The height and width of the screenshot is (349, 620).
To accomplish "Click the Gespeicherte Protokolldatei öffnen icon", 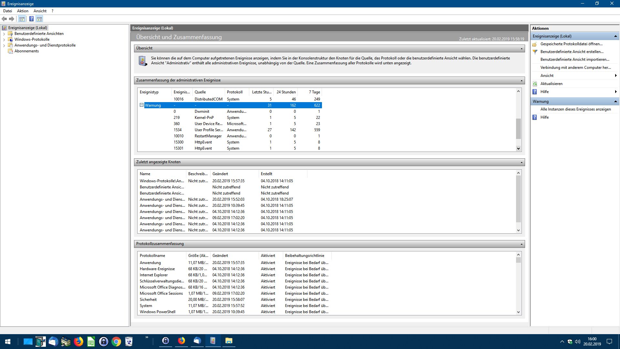I will pyautogui.click(x=535, y=44).
